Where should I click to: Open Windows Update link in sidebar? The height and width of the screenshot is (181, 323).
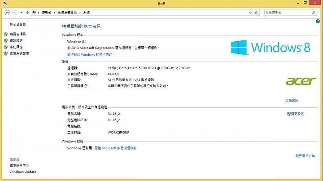(23, 172)
